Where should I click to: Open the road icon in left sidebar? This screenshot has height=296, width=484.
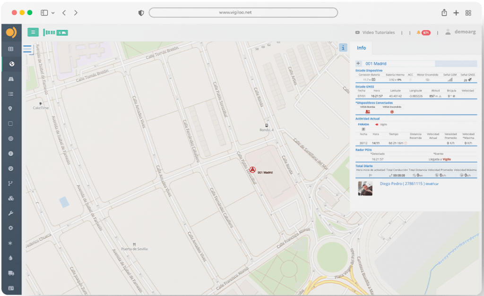(x=11, y=79)
